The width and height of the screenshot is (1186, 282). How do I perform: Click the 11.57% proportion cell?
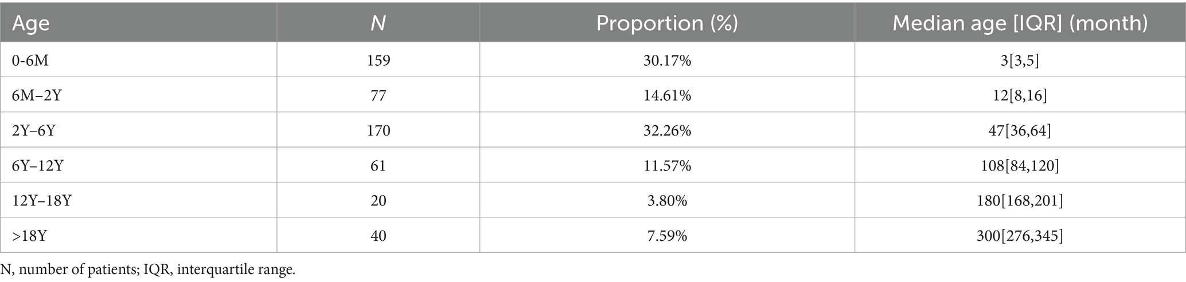pyautogui.click(x=666, y=165)
